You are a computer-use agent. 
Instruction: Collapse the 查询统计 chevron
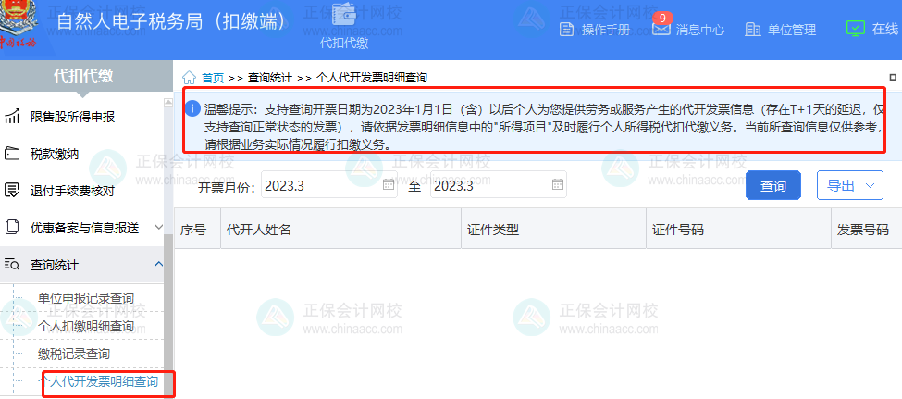(159, 264)
